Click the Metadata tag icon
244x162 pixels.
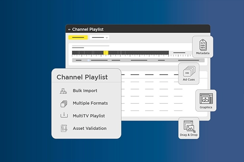(x=203, y=45)
